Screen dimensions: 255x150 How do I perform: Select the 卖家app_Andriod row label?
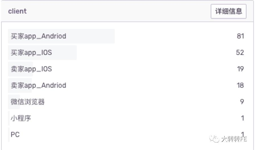(38, 85)
